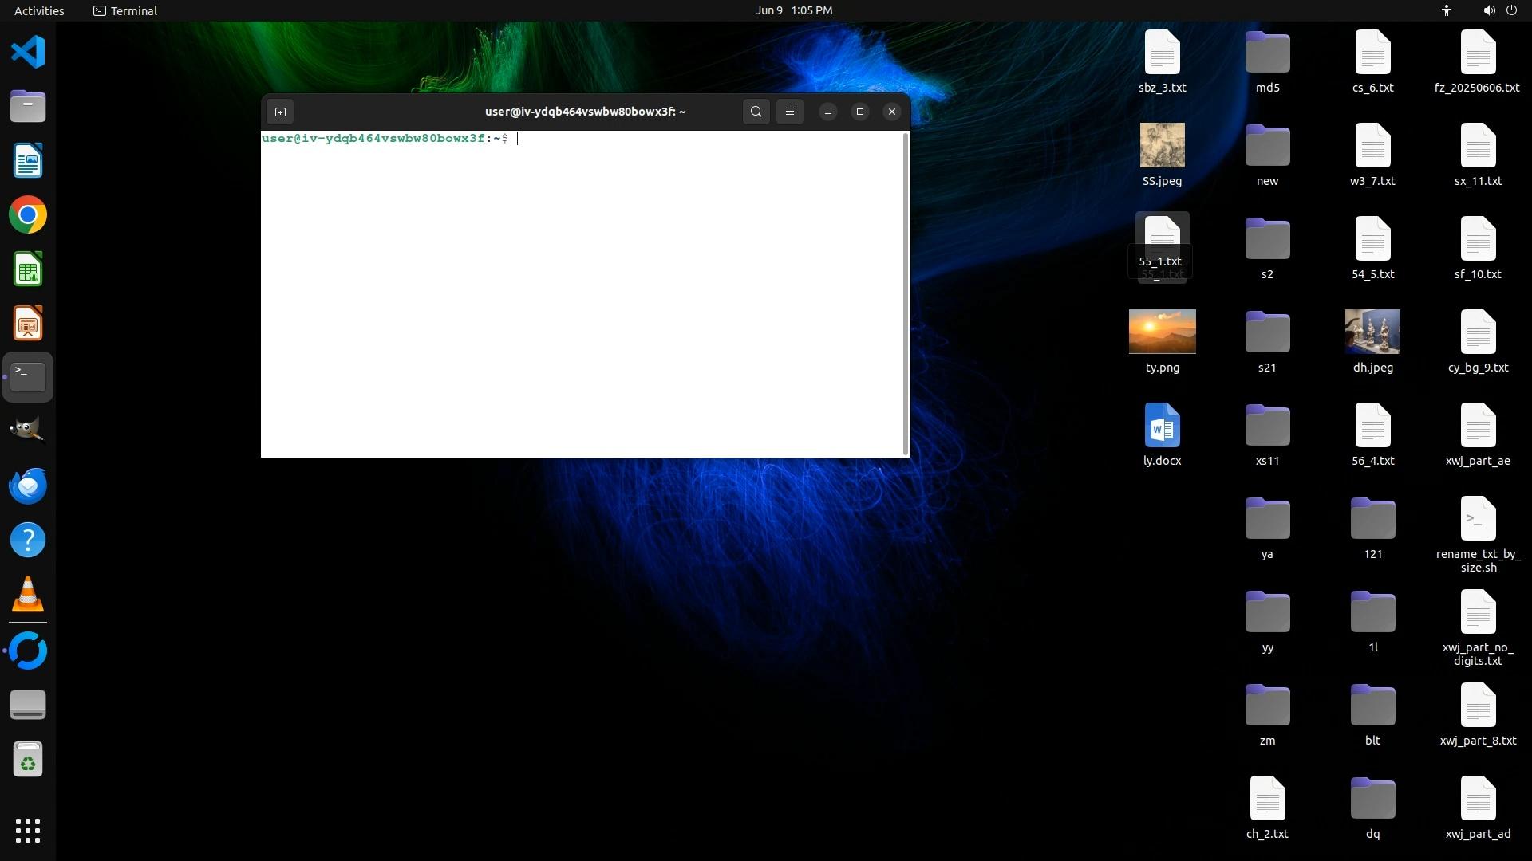Select the ly.docx document on the desktop
The width and height of the screenshot is (1532, 861).
coord(1162,426)
